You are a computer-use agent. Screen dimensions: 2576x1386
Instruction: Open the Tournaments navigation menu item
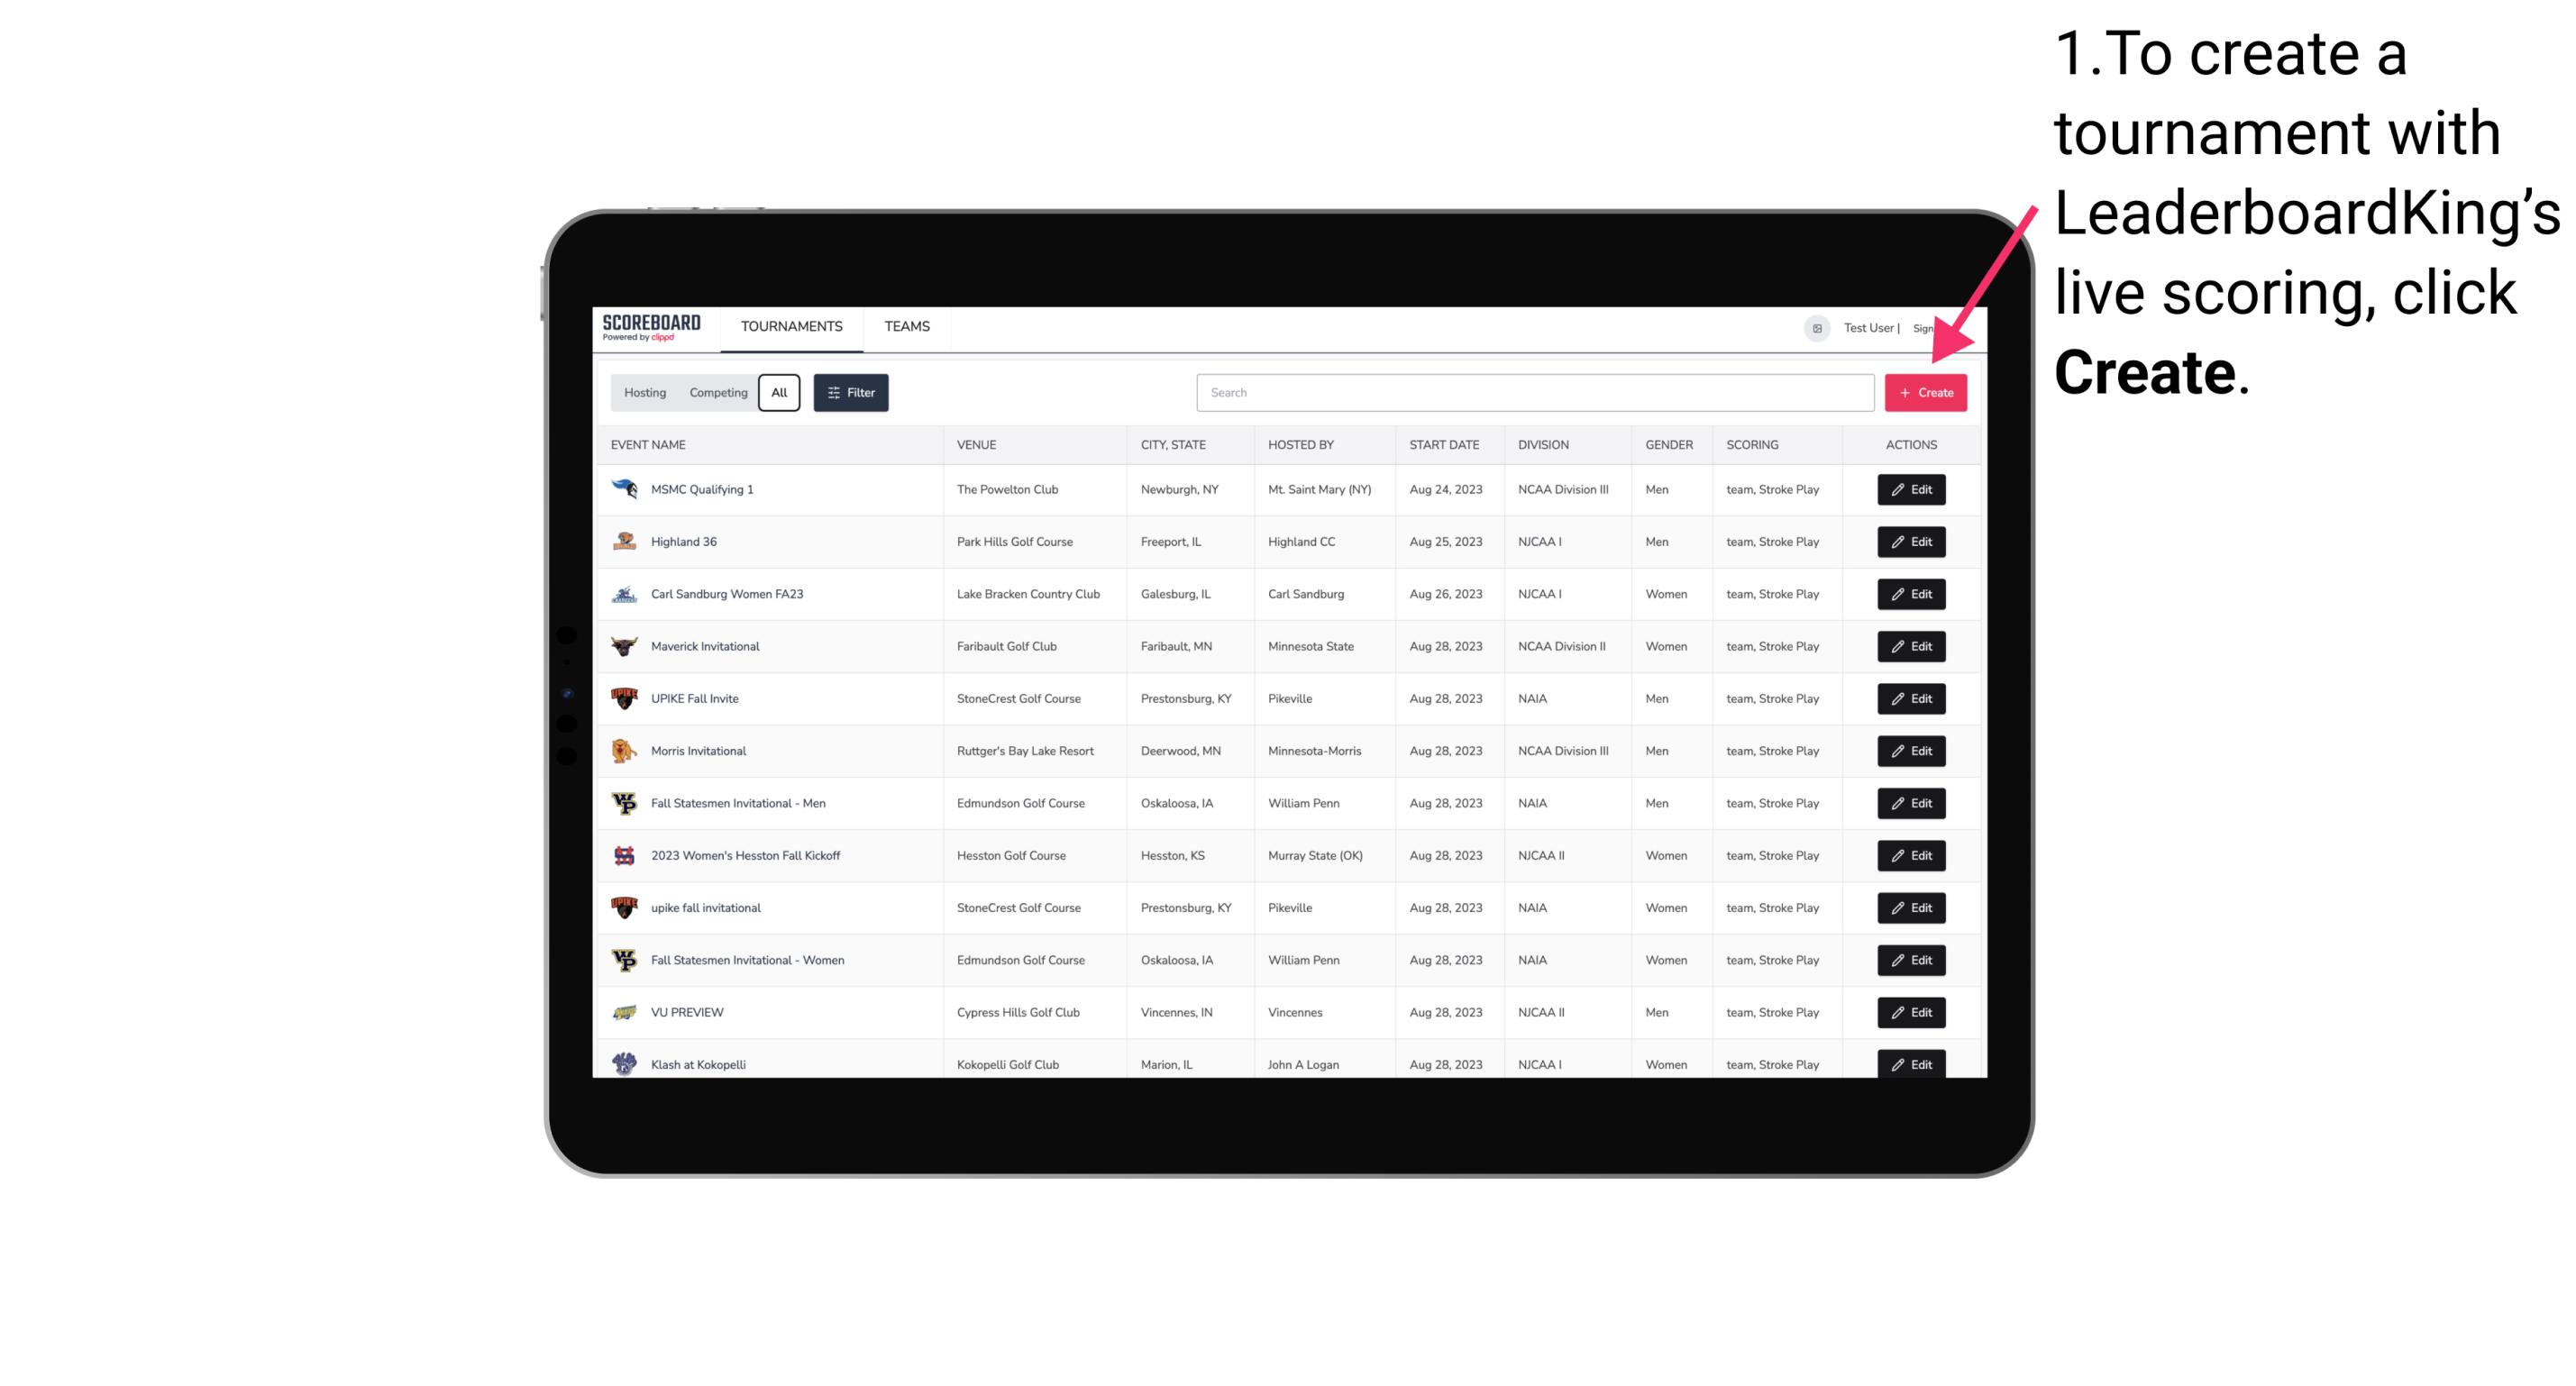click(x=792, y=326)
